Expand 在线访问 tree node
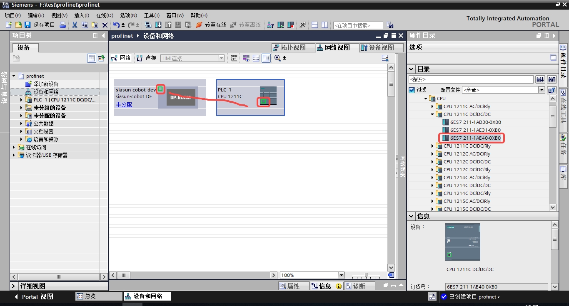Screen dimensions: 569x306 (14, 147)
